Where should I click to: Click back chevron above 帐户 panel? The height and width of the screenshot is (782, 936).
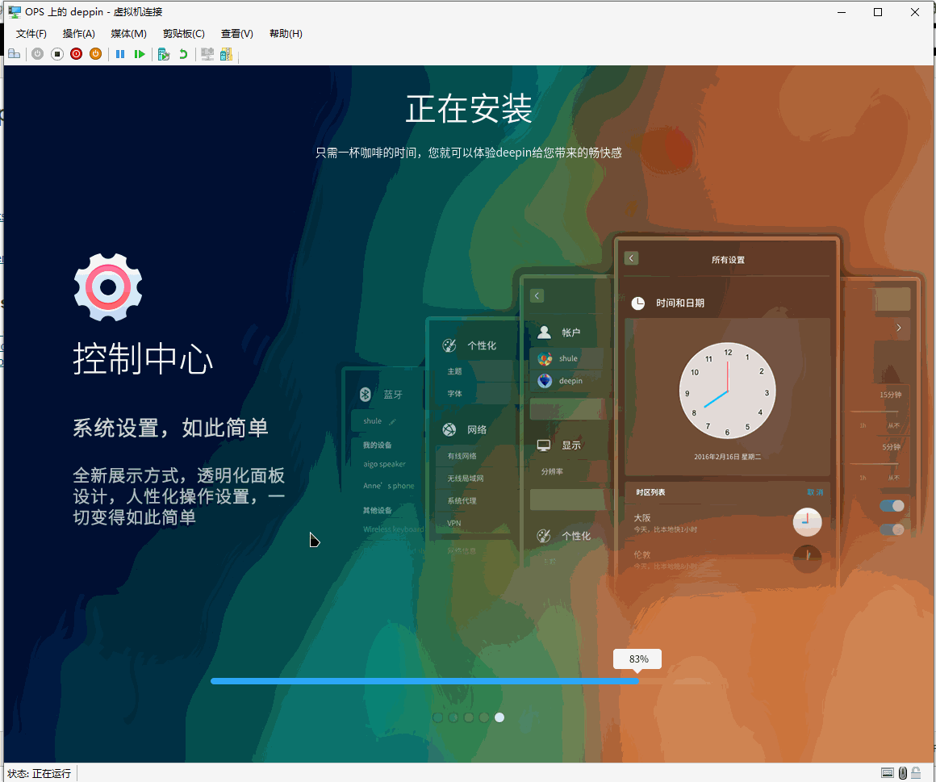[537, 295]
